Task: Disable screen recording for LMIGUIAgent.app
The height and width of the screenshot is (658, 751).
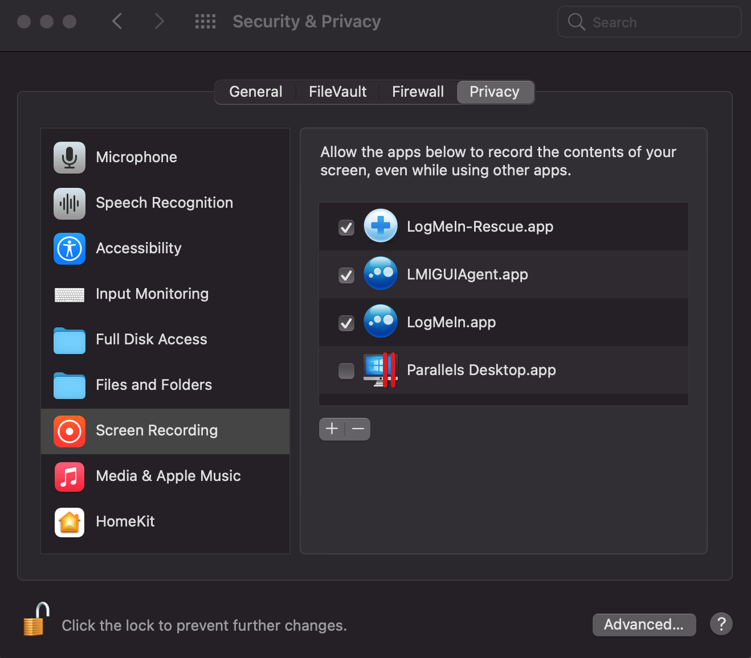Action: tap(346, 275)
